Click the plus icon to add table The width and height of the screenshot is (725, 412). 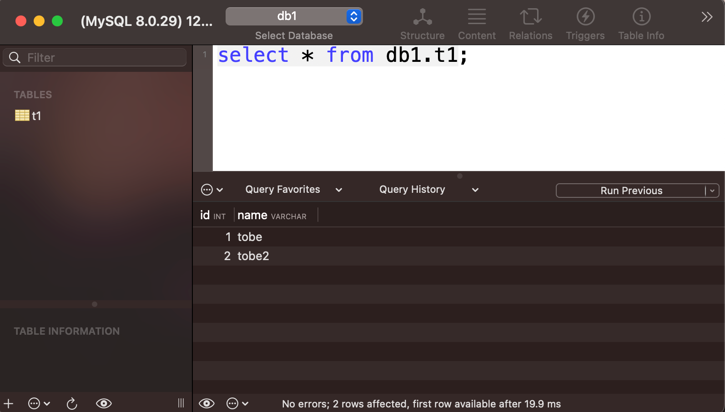point(9,403)
